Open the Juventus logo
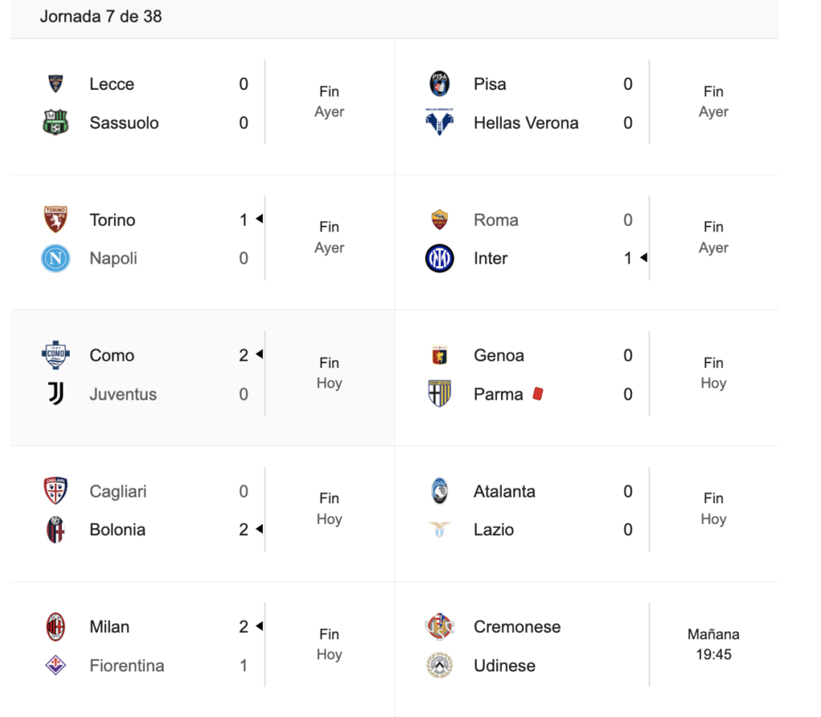Screen dimensions: 821x717 [55, 394]
